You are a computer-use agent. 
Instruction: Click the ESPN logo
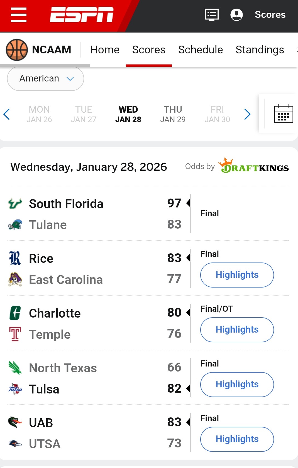tap(82, 14)
